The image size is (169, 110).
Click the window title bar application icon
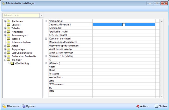pos(3,3)
